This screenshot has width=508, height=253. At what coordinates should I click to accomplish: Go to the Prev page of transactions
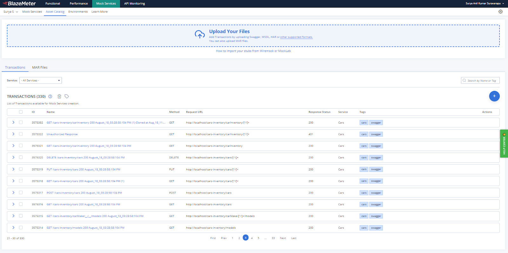tap(224, 238)
